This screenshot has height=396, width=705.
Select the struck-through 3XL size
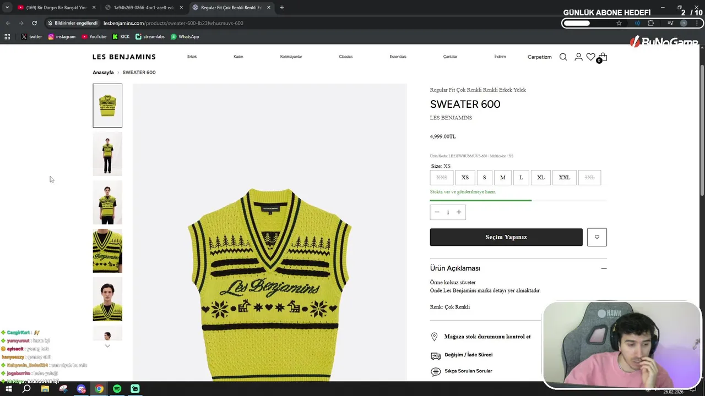tap(589, 178)
